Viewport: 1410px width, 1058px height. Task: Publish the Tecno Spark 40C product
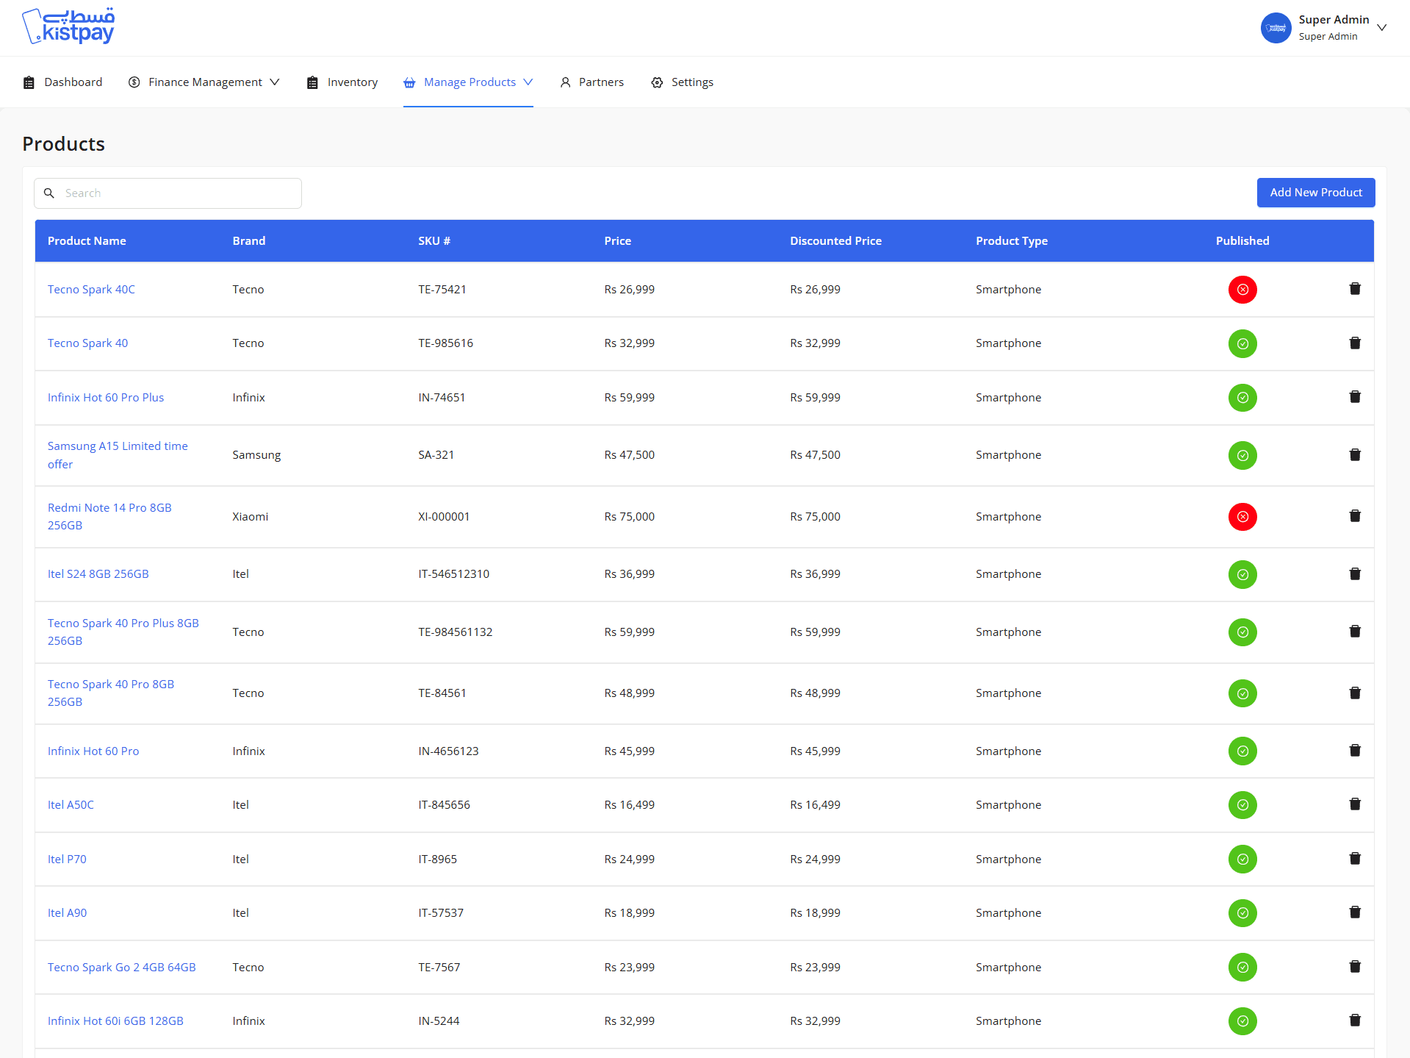[1242, 290]
